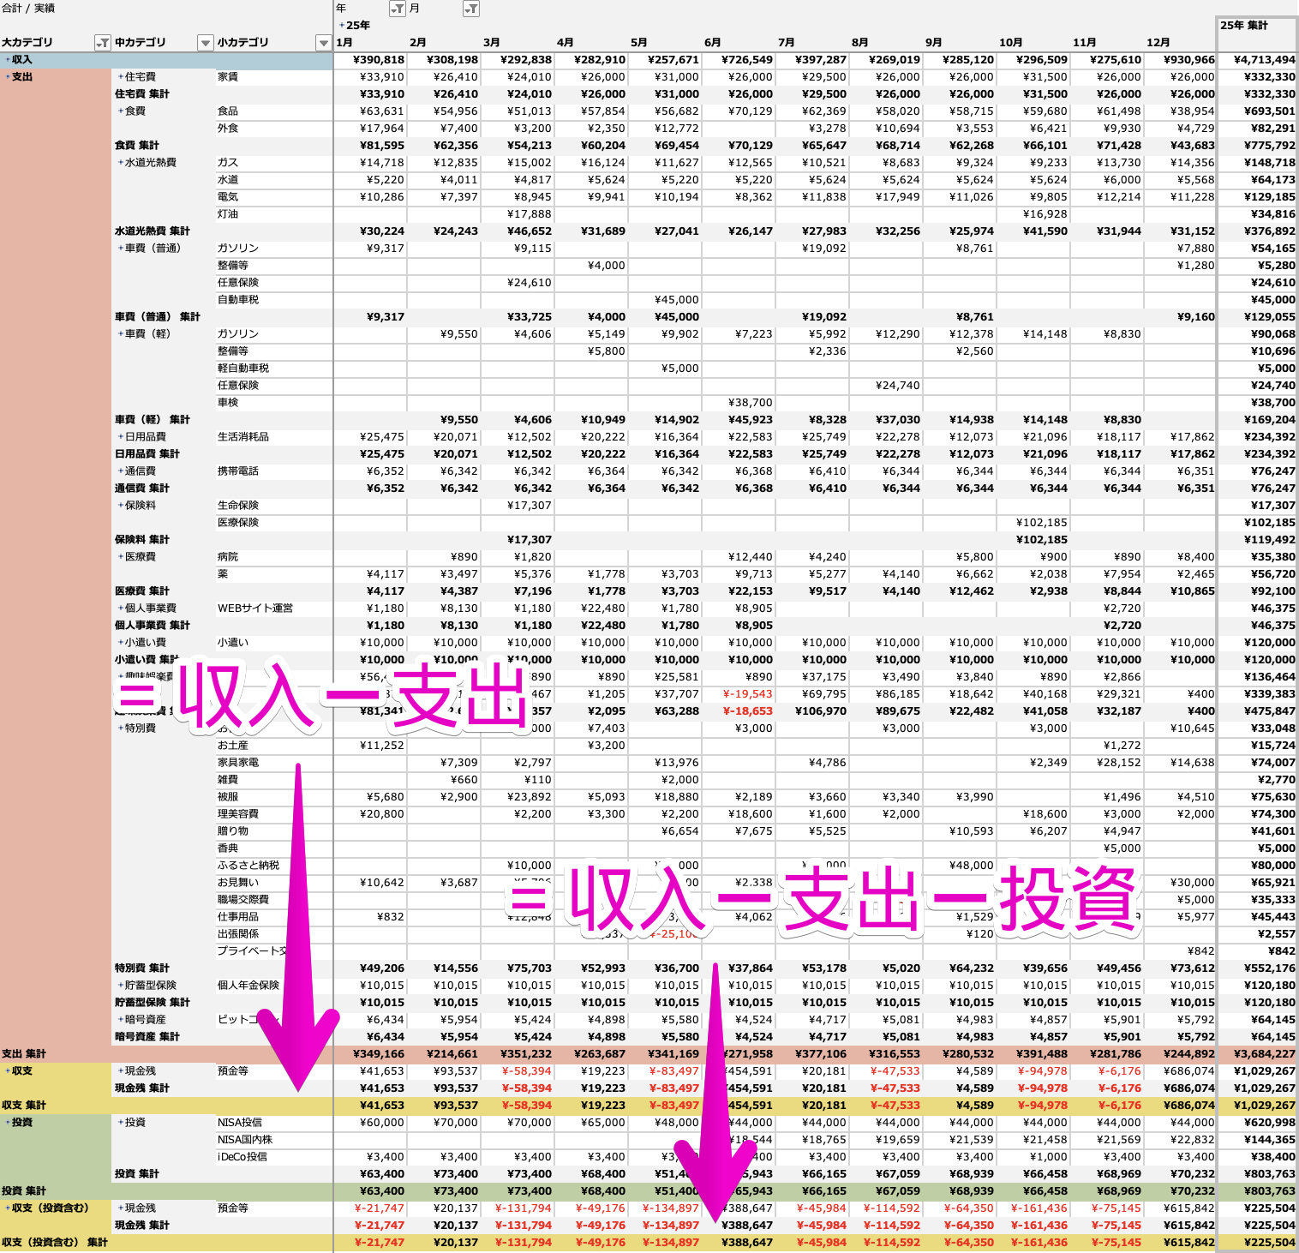
Task: Collapse the 支出 top-level category
Action: point(8,77)
